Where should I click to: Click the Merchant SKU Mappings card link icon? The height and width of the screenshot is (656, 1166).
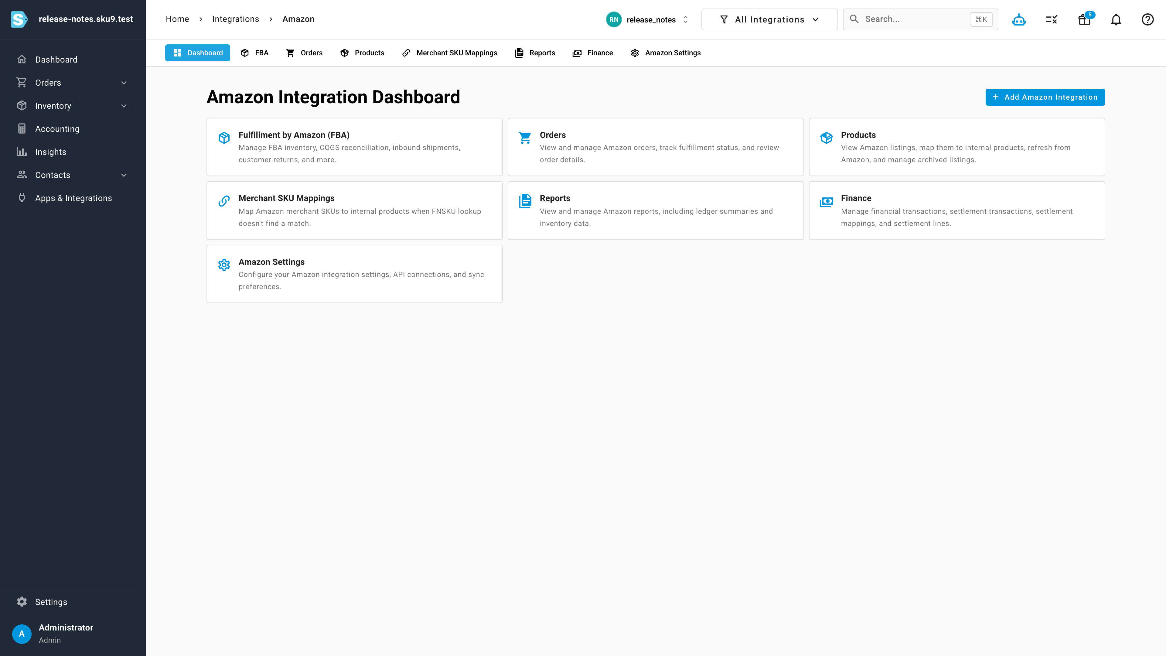tap(224, 201)
